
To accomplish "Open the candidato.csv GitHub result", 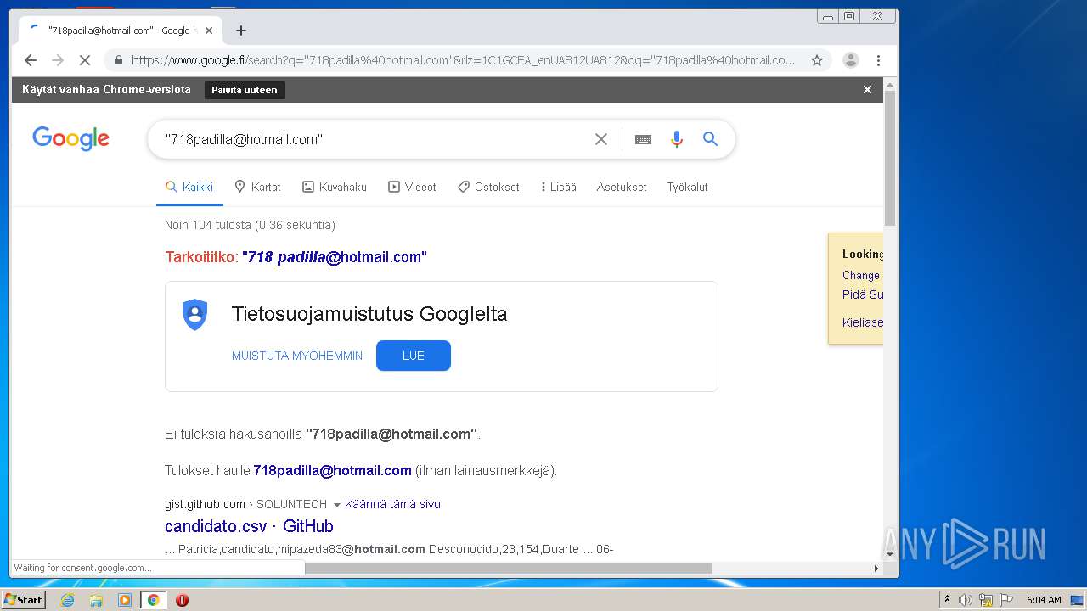I will click(x=249, y=526).
